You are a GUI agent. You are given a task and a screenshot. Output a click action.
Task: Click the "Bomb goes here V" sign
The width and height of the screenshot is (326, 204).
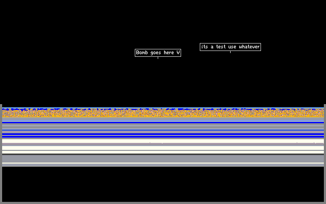[158, 53]
